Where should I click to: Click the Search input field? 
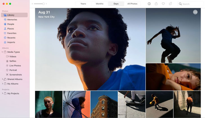[x=191, y=4]
